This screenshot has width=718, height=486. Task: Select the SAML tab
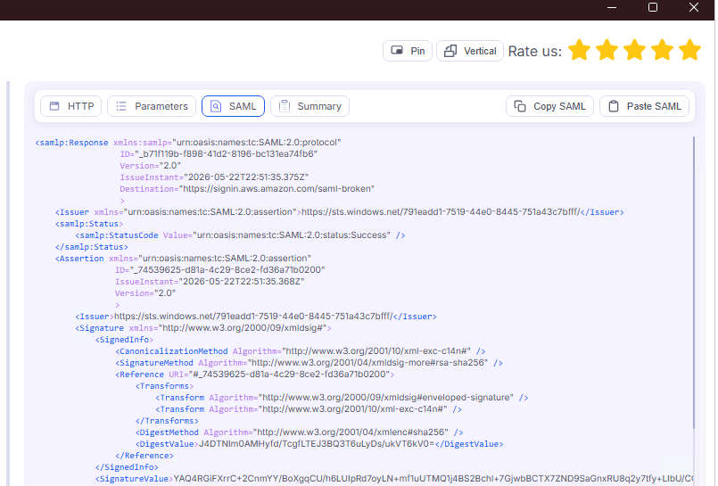pos(233,106)
